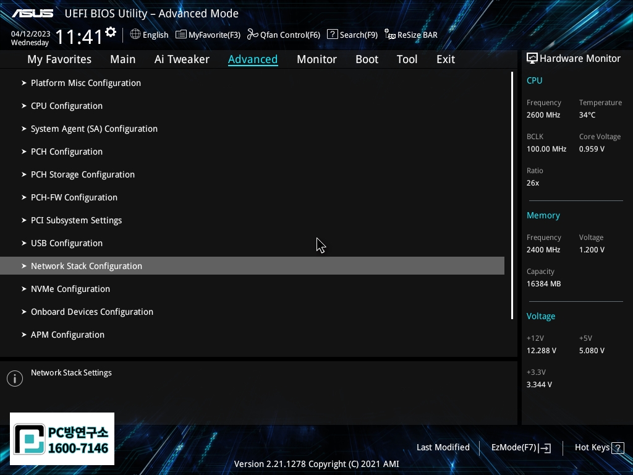Click the ReSize BAR label
The width and height of the screenshot is (633, 475).
point(417,35)
